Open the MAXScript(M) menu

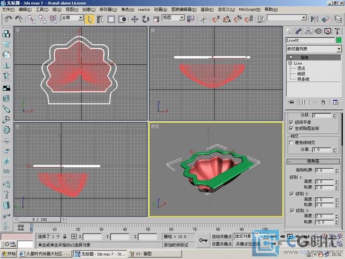coord(249,10)
